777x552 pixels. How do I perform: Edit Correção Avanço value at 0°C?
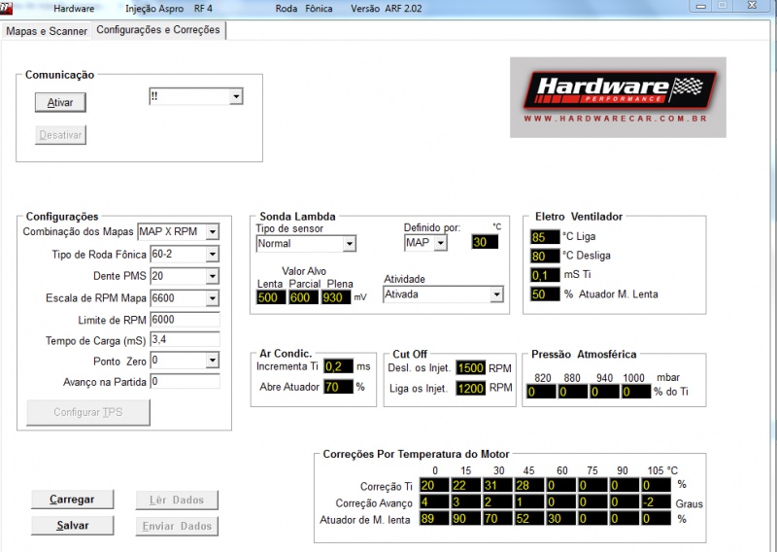434,501
